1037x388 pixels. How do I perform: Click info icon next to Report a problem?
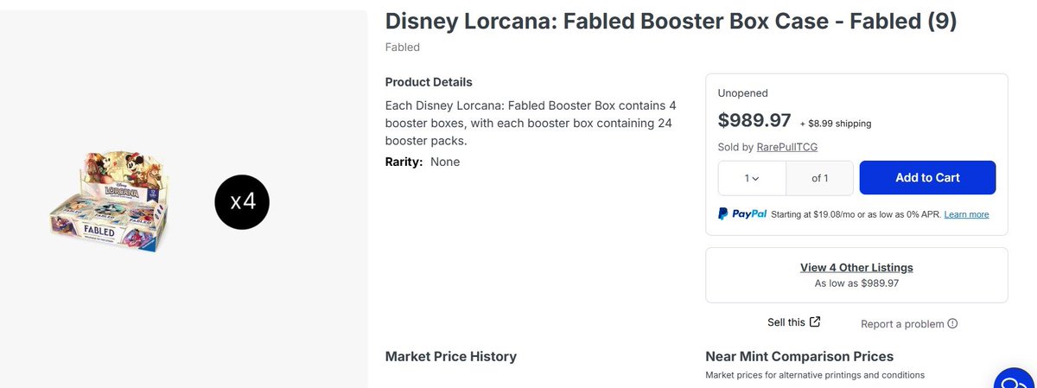coord(952,324)
